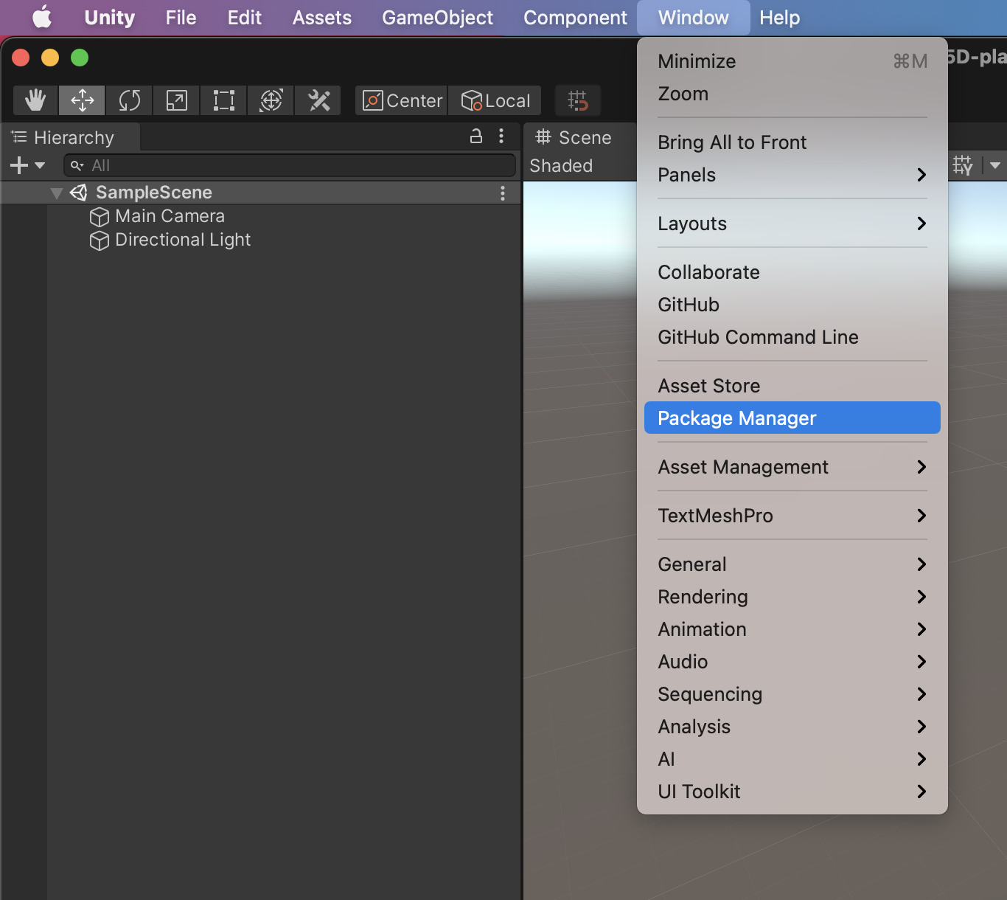Open the Edit menu
This screenshot has height=900, width=1007.
click(244, 18)
